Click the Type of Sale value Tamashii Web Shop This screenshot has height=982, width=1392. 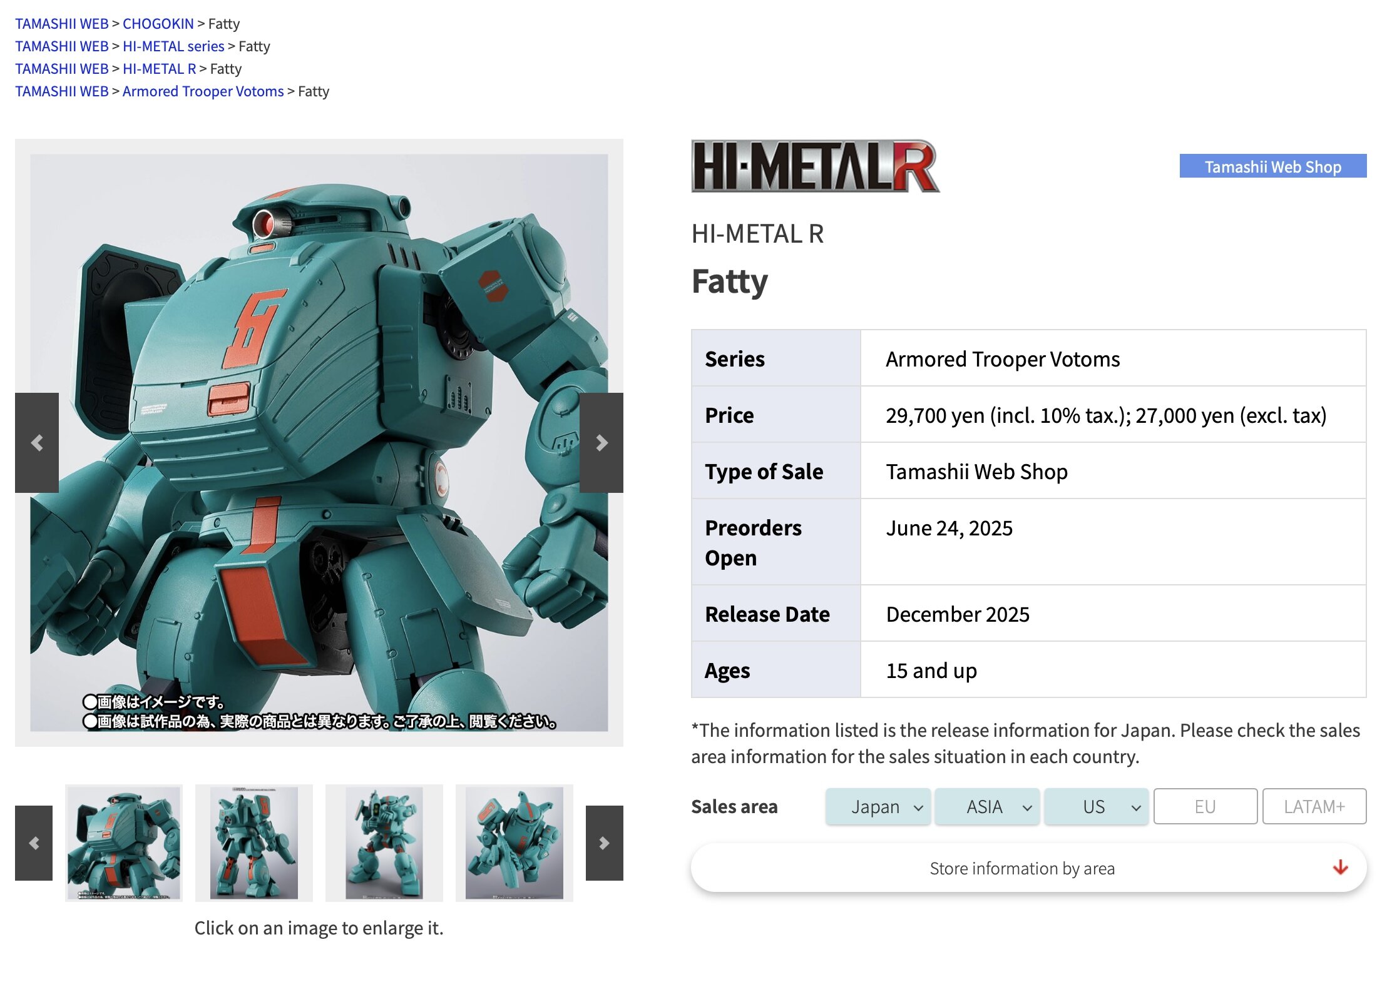tap(976, 472)
